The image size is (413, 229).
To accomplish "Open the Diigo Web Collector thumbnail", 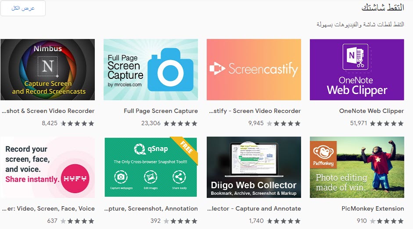I will point(254,167).
